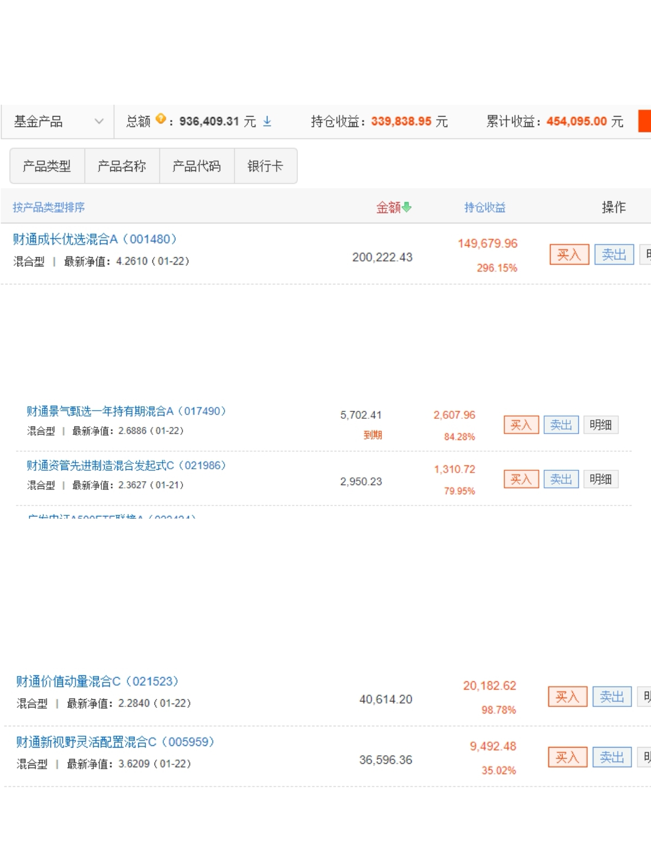651x868 pixels.
Task: Click 按产品类型排序 sort link
Action: 49,207
